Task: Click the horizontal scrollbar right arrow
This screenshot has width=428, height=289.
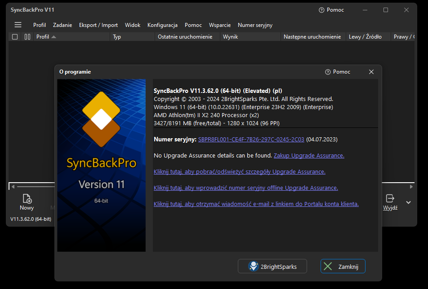Action: pyautogui.click(x=411, y=187)
